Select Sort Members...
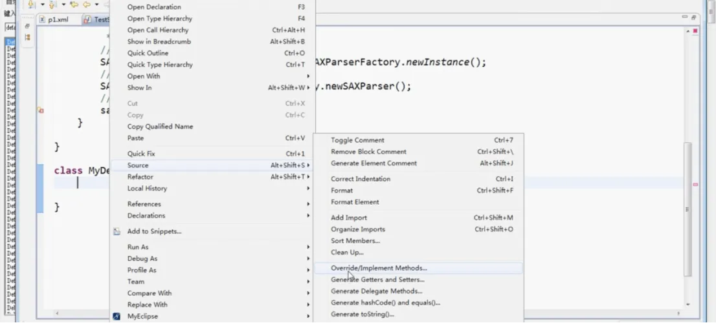 (418, 240)
